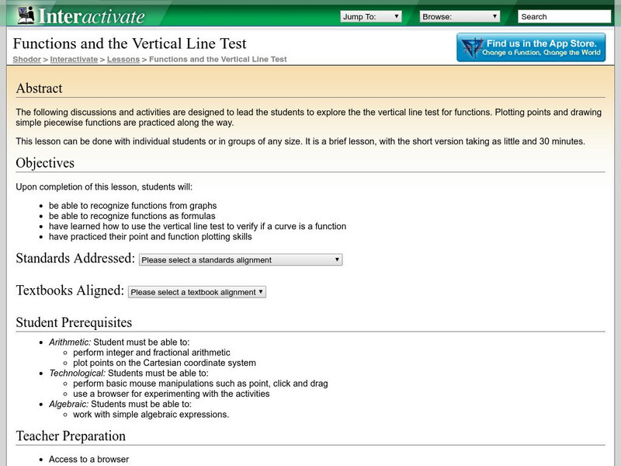Follow the Lessons breadcrumb link

pos(123,60)
